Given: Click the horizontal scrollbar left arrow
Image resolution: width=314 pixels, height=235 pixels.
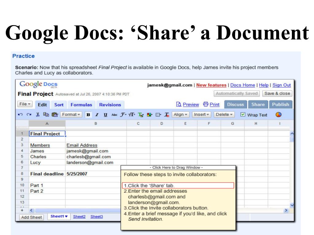Looking at the screenshot, I should [x=31, y=210].
